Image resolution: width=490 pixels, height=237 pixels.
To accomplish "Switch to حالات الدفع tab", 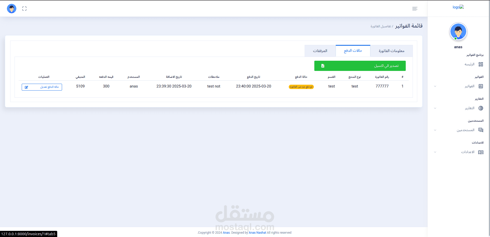I will click(353, 51).
